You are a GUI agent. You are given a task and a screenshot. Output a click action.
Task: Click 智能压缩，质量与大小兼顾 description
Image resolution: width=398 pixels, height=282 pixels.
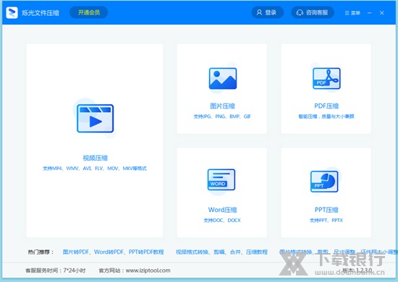click(x=326, y=116)
